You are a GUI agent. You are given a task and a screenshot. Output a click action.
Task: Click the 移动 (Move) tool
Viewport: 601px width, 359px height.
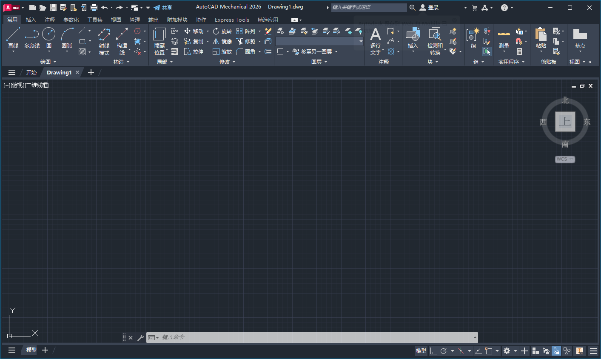(x=194, y=31)
